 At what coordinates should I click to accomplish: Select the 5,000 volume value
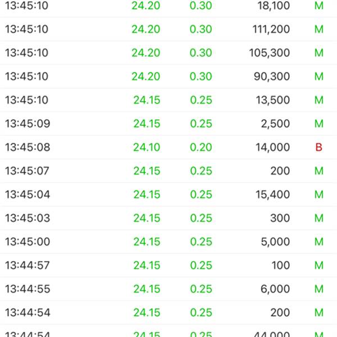point(275,242)
